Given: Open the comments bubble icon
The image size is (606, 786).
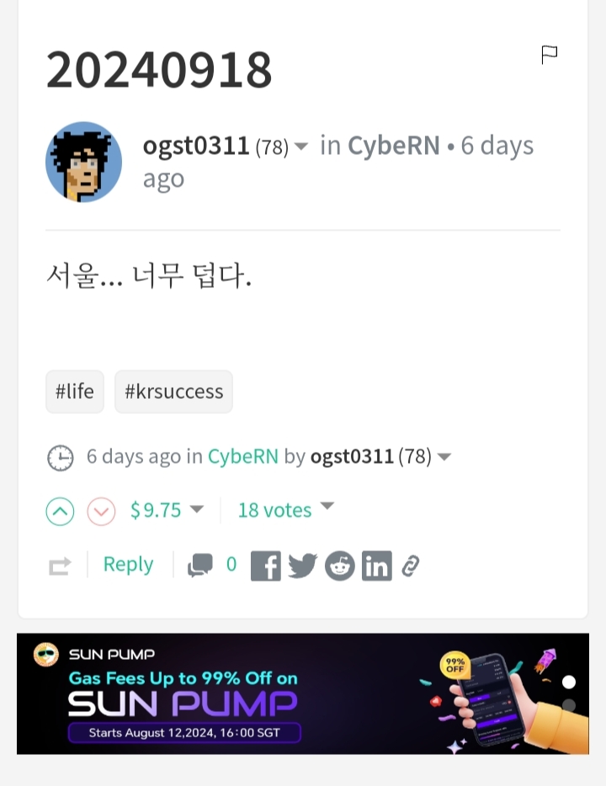Looking at the screenshot, I should [200, 566].
